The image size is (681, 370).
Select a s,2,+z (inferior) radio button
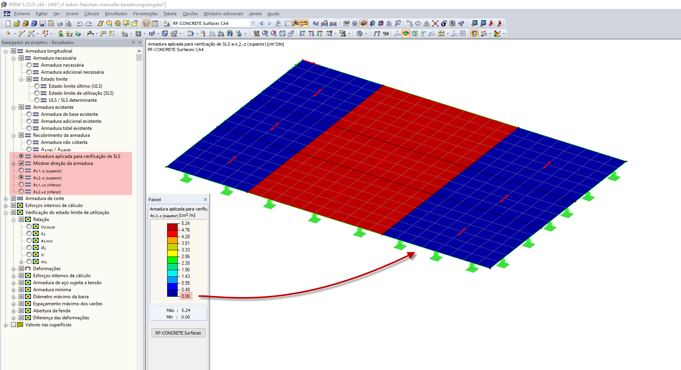21,191
